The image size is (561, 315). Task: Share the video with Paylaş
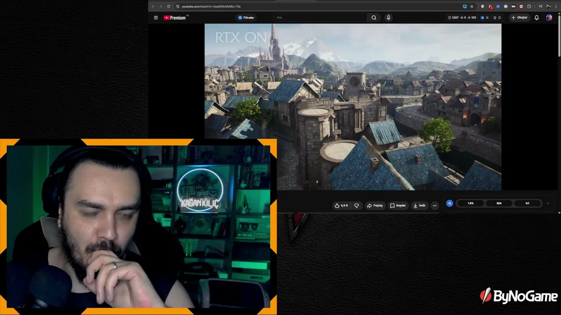tap(375, 206)
